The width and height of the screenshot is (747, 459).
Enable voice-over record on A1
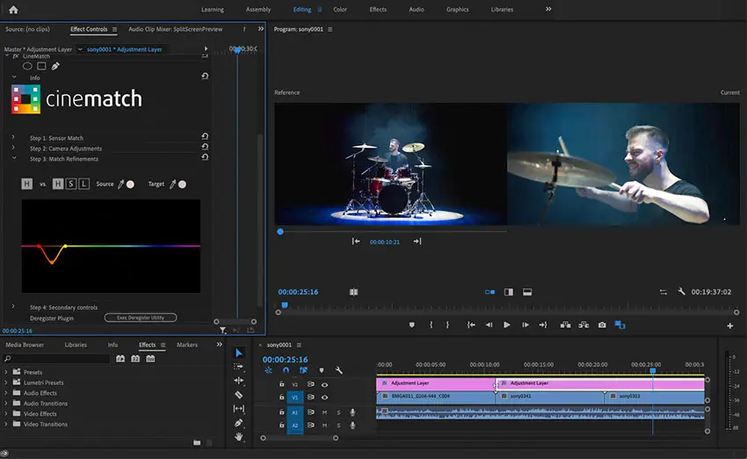(x=352, y=412)
